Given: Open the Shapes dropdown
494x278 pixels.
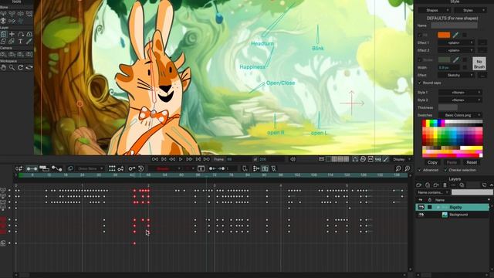Looking at the screenshot, I should (x=434, y=10).
